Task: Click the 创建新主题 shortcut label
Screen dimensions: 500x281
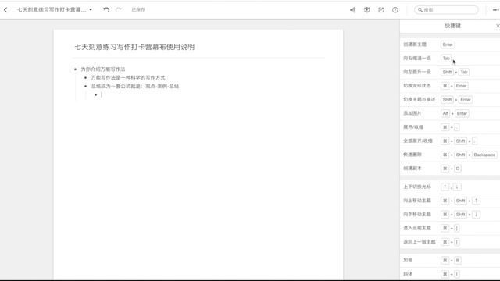Action: (415, 44)
